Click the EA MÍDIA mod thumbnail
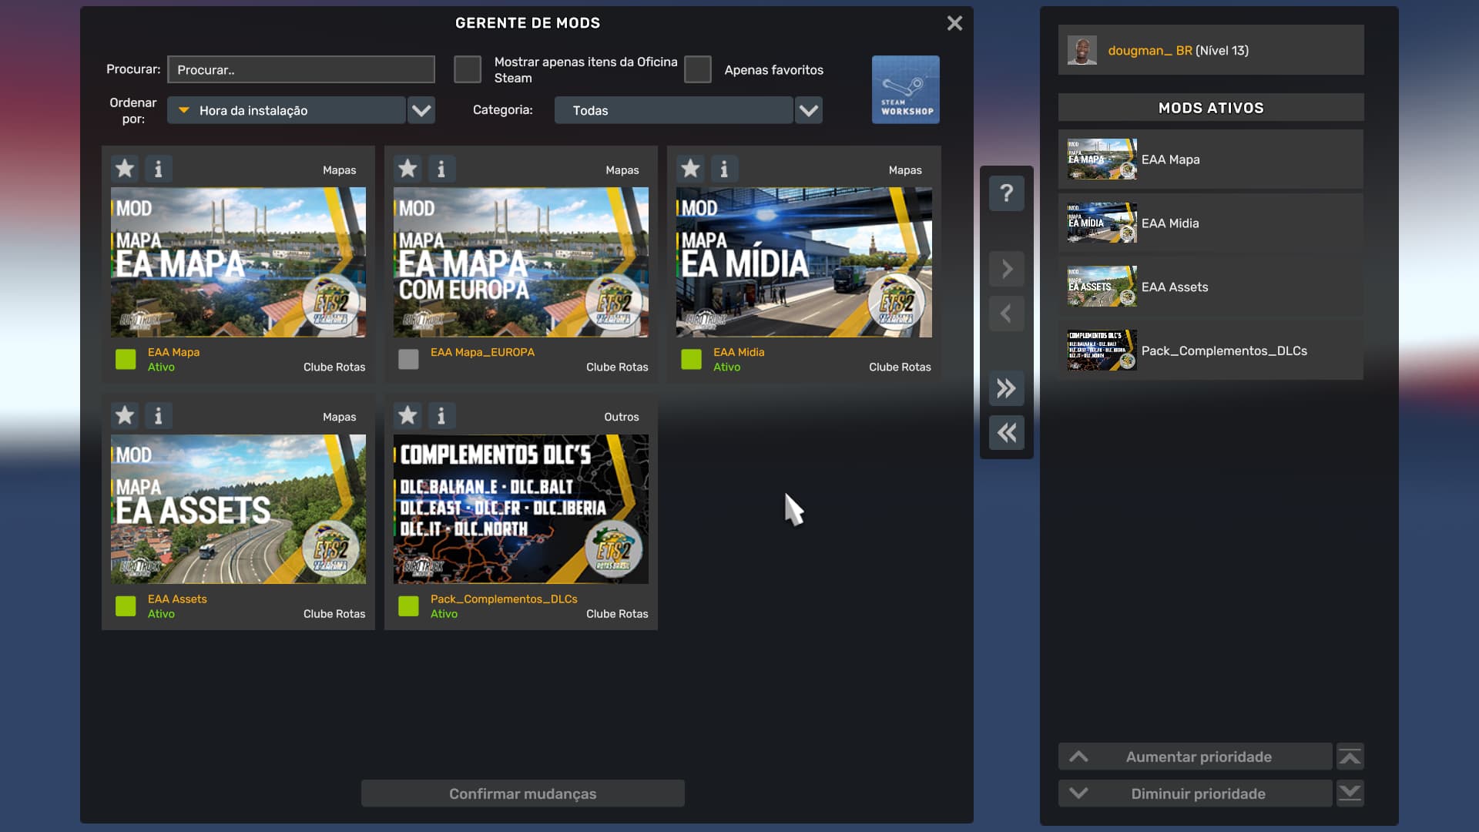 (804, 262)
